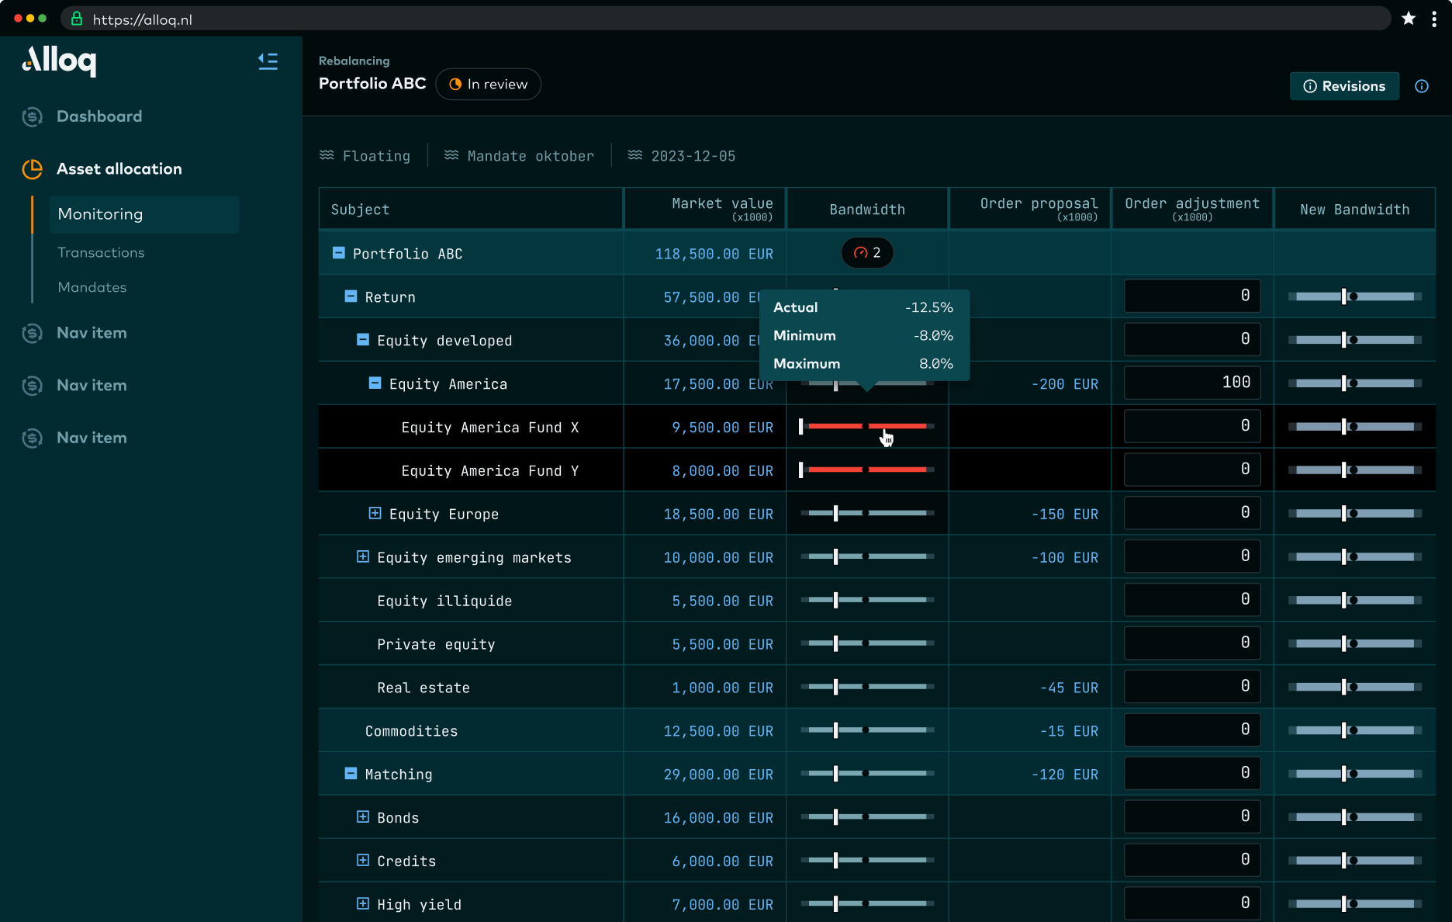Click the Rebalancing breadcrumb
1452x922 pixels.
point(354,61)
